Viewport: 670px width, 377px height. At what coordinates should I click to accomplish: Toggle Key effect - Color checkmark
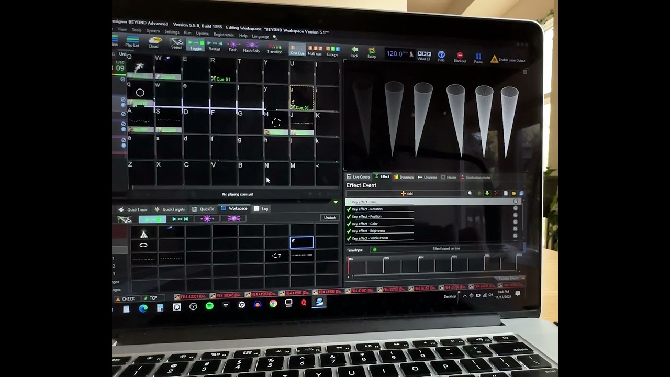349,224
